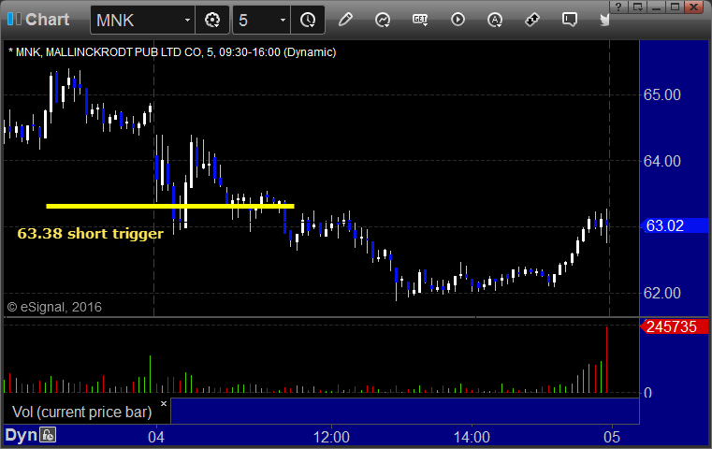Click the pop-out window button in title bar
The height and width of the screenshot is (449, 712).
[x=637, y=7]
